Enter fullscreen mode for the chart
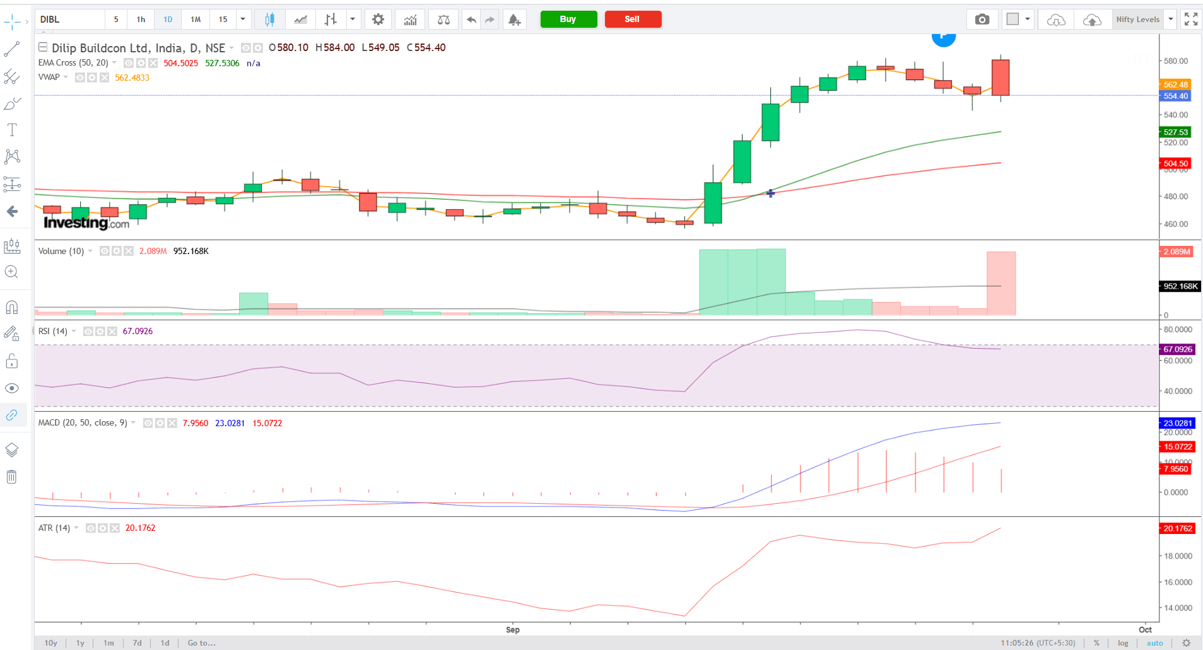1203x650 pixels. click(x=1191, y=20)
